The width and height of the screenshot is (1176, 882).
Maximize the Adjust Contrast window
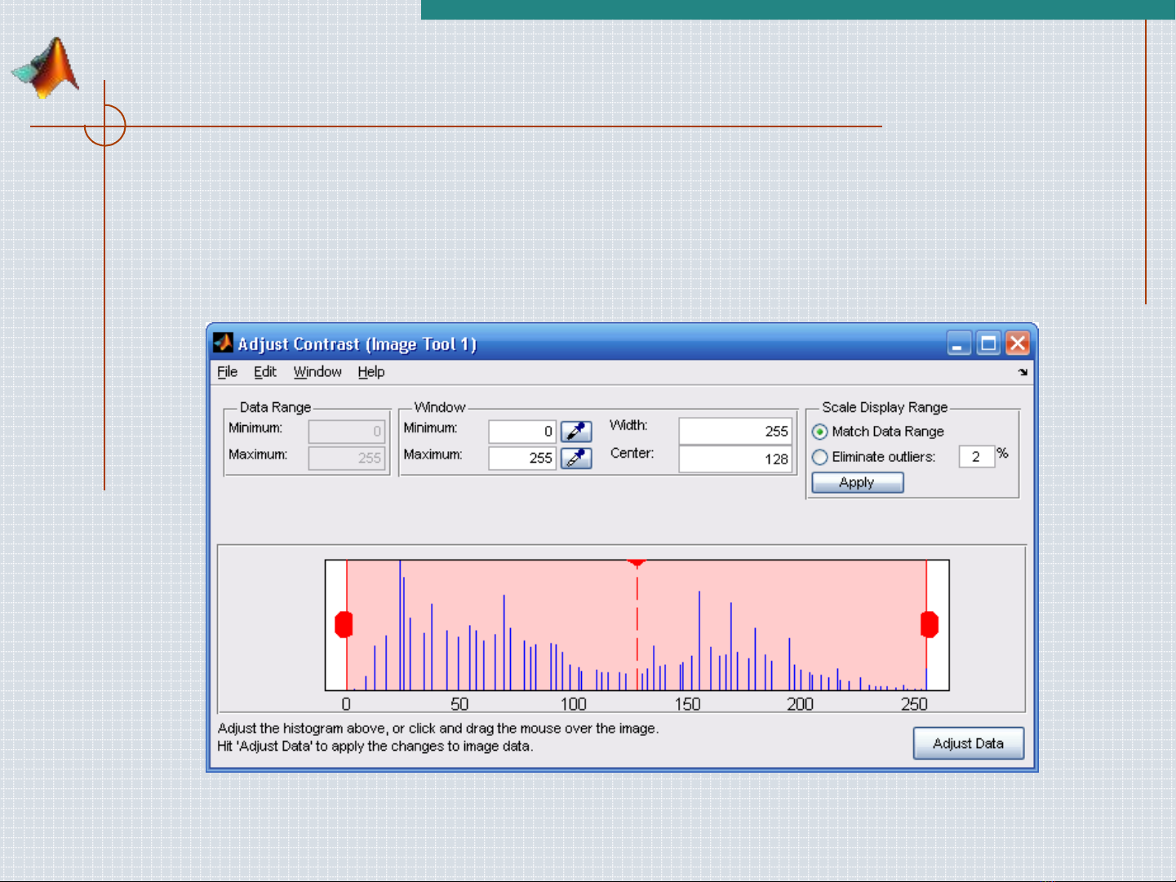click(x=988, y=343)
